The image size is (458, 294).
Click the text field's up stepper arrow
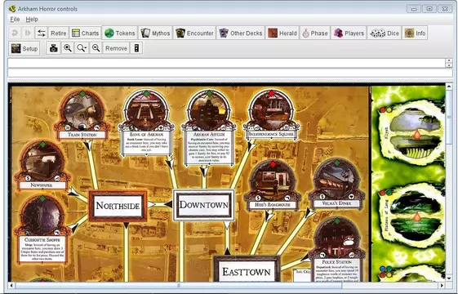point(449,60)
